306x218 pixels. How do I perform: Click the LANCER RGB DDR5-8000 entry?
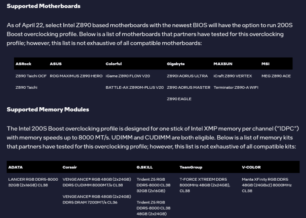click(33, 182)
